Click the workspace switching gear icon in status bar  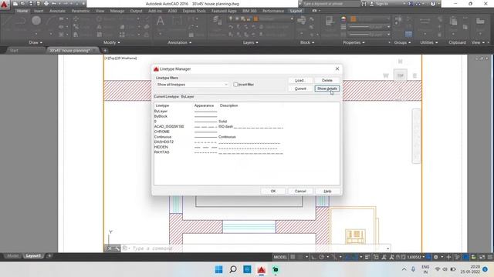[x=435, y=257]
